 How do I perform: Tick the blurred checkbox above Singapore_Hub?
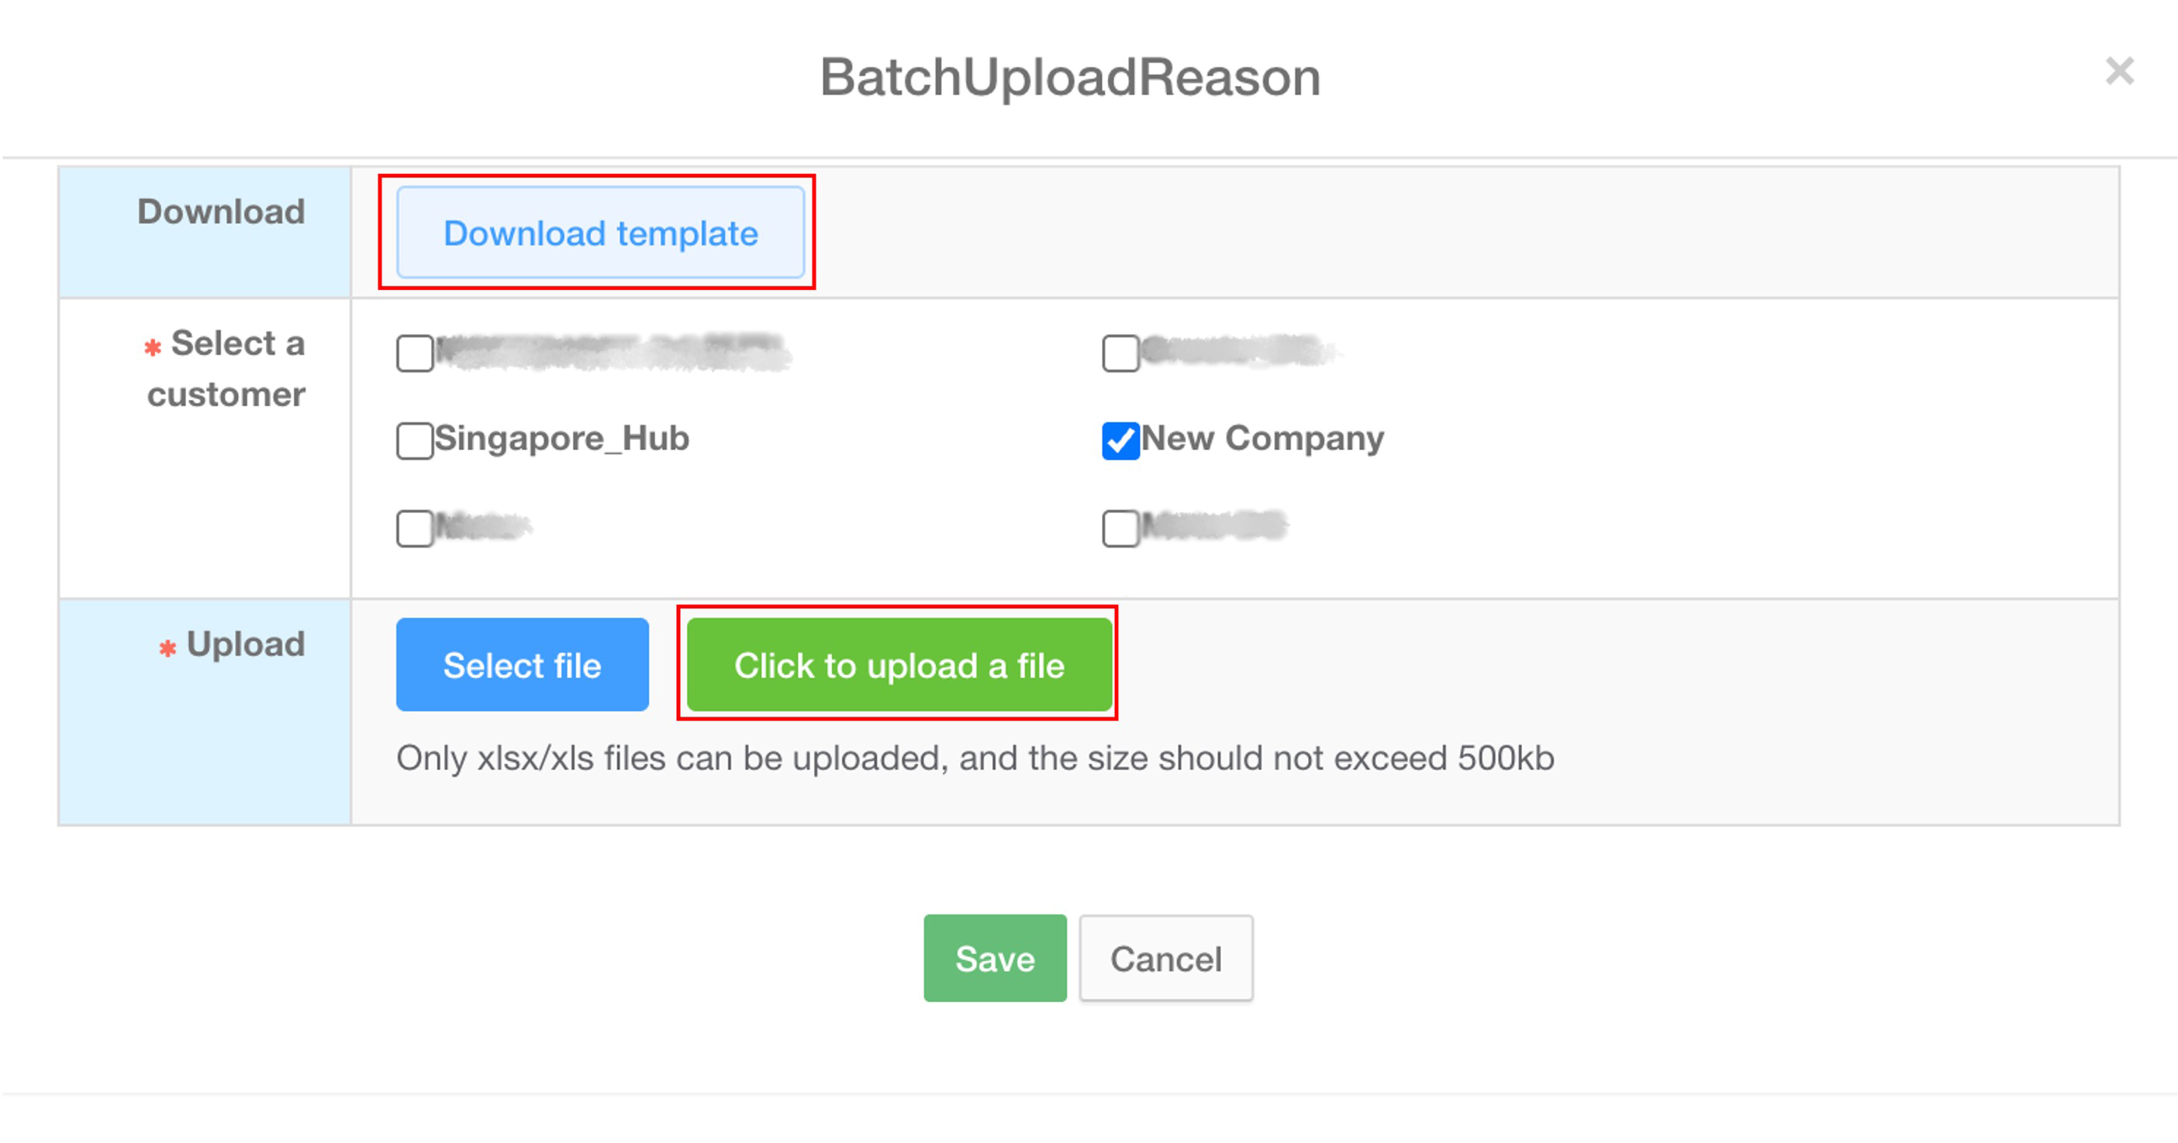414,353
